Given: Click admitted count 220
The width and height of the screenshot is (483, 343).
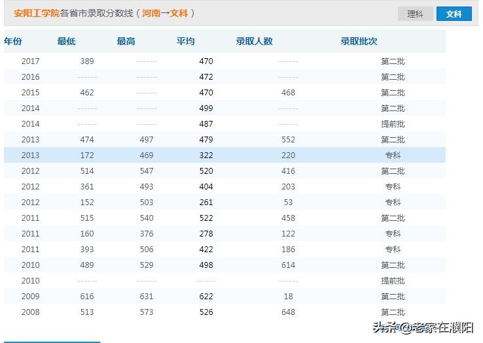Looking at the screenshot, I should 289,155.
